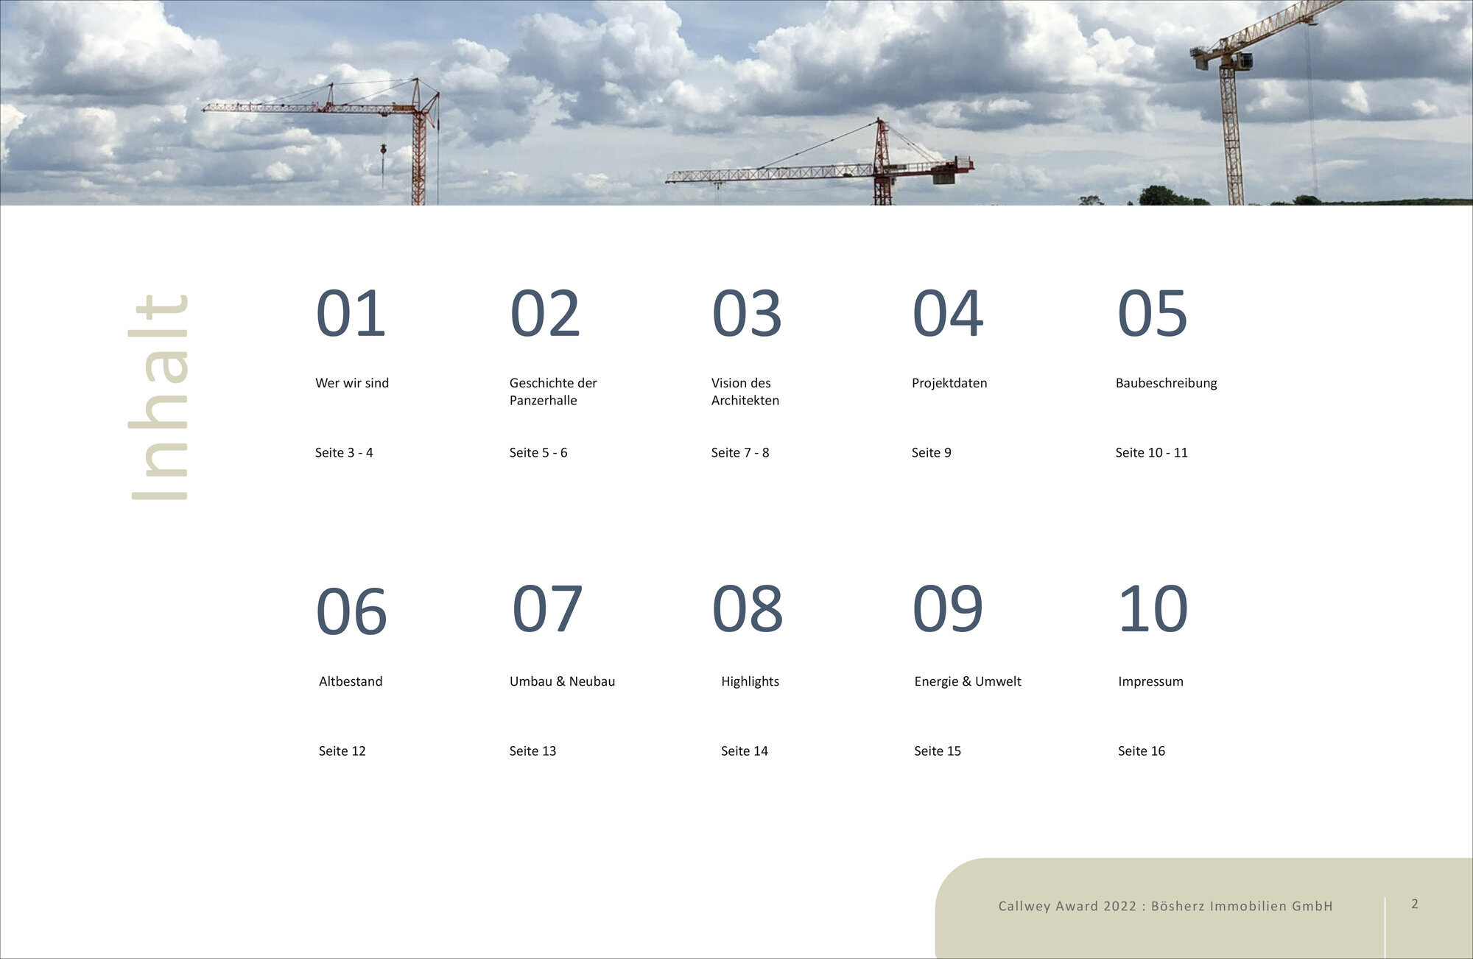
Task: Click the large number 05
Action: (1153, 314)
